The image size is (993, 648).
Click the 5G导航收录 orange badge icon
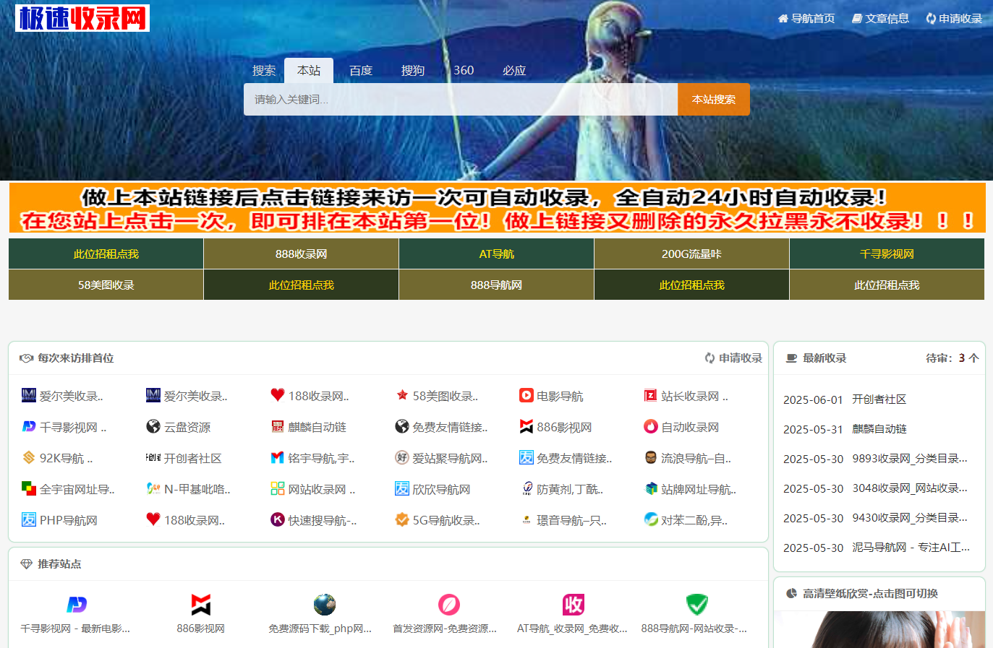[x=402, y=519]
